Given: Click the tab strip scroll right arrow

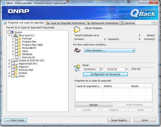Looking at the screenshot, I should [x=156, y=23].
